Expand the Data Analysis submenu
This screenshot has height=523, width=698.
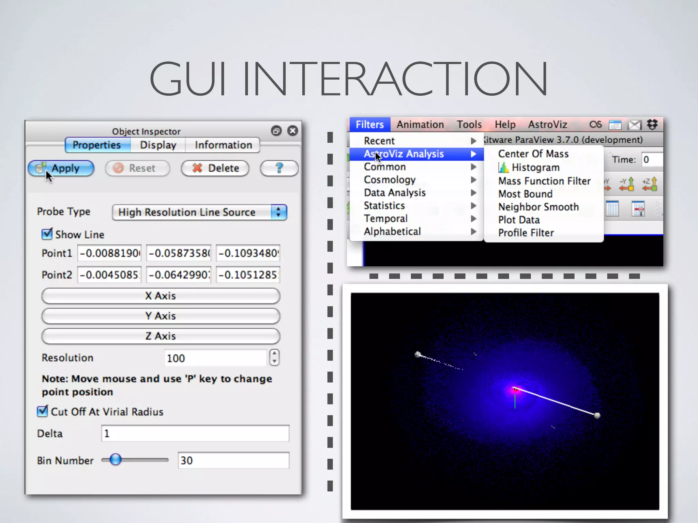pos(416,193)
